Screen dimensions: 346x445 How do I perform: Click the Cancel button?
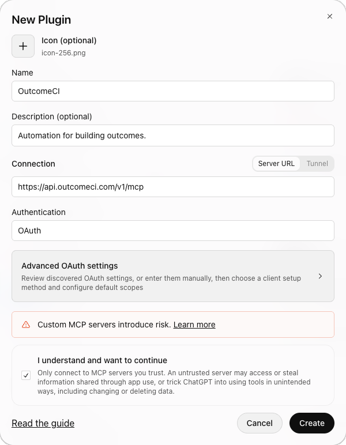click(259, 423)
